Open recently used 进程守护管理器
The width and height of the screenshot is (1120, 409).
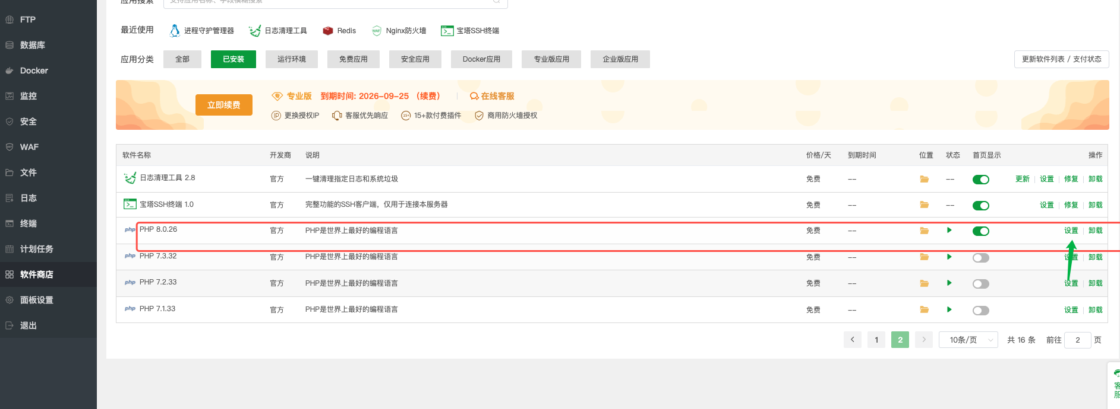(x=201, y=31)
